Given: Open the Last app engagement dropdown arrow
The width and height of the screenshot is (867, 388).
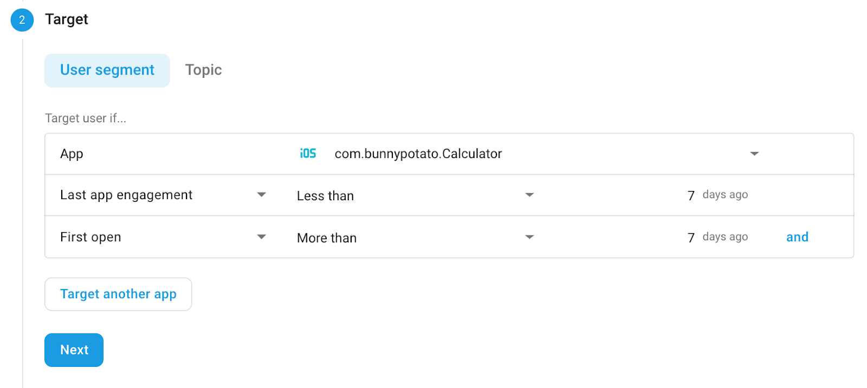Looking at the screenshot, I should [261, 195].
